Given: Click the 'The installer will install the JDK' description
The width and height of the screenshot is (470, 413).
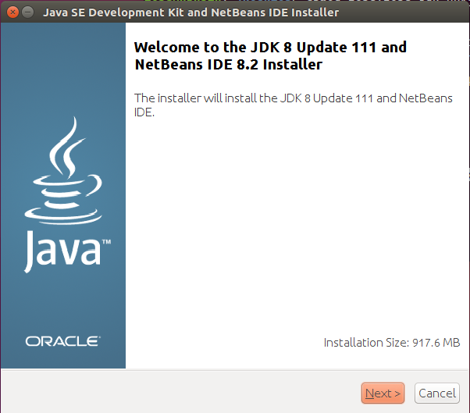Looking at the screenshot, I should point(293,105).
